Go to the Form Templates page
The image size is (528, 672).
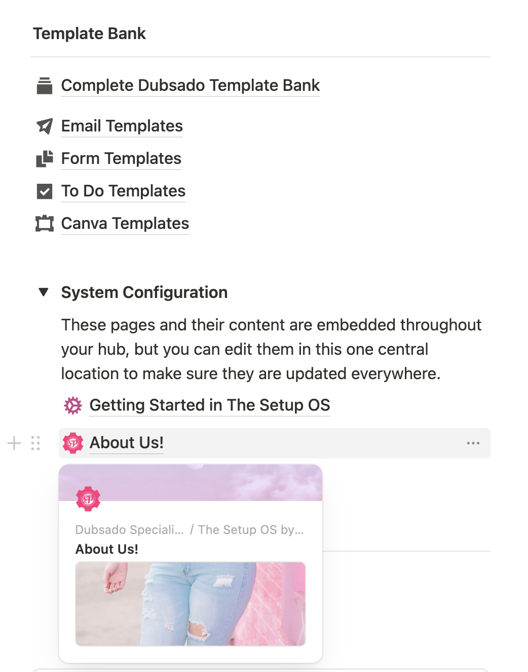121,158
